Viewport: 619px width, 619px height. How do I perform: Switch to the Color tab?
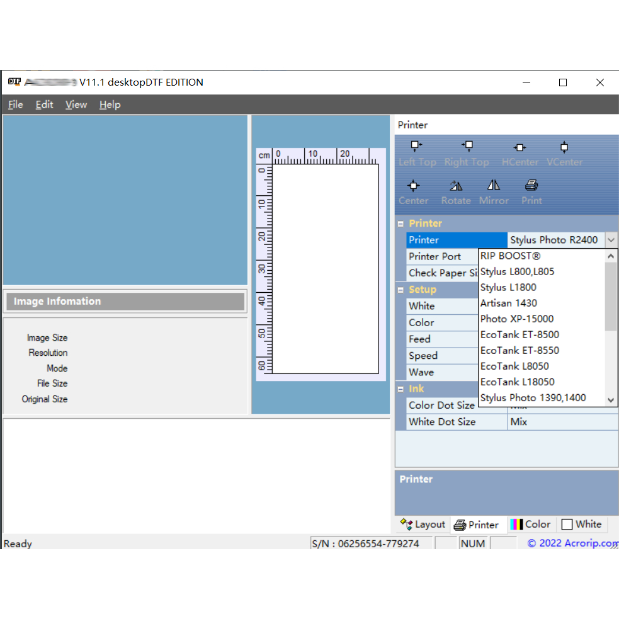click(x=530, y=524)
